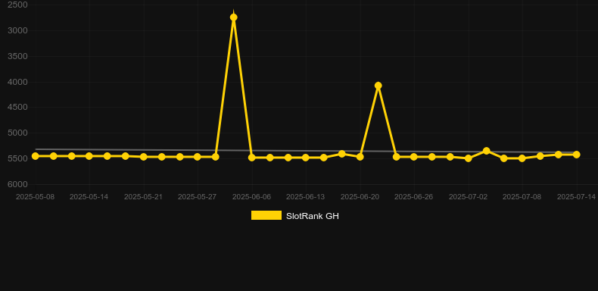Select the second peak point near 4000
The width and height of the screenshot is (598, 291).
point(378,86)
